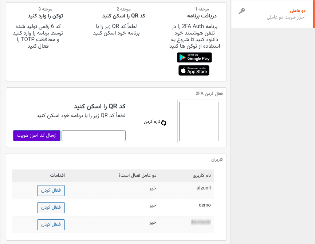Focus the authentication code input field
Image resolution: width=315 pixels, height=244 pixels.
point(94,136)
